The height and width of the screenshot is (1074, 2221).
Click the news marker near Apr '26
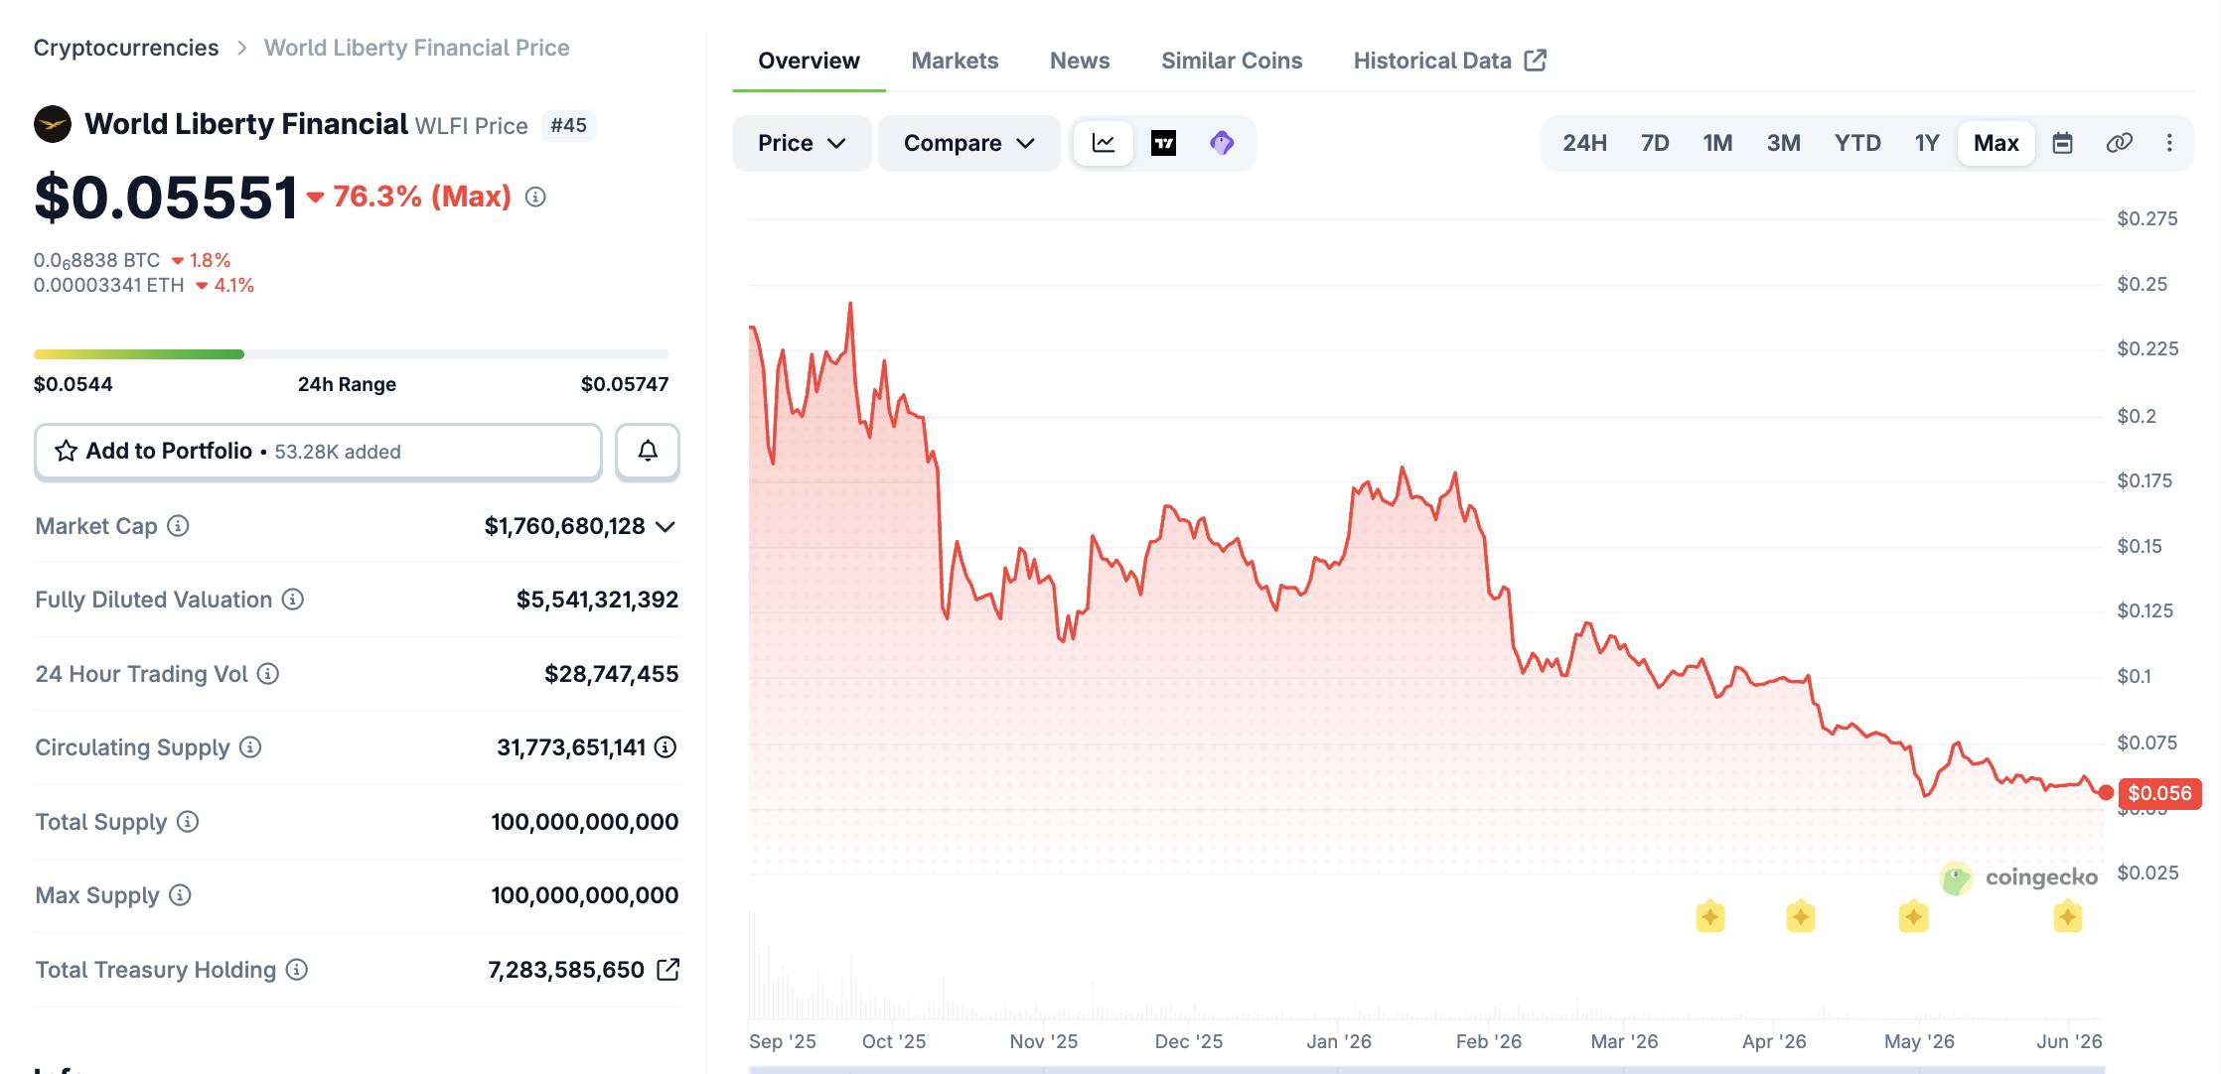point(1801,916)
